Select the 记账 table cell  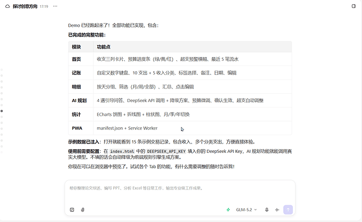coord(81,73)
